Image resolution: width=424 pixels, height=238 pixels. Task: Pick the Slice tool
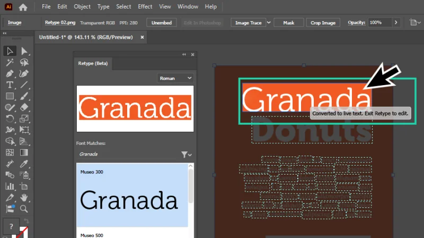tap(10, 197)
